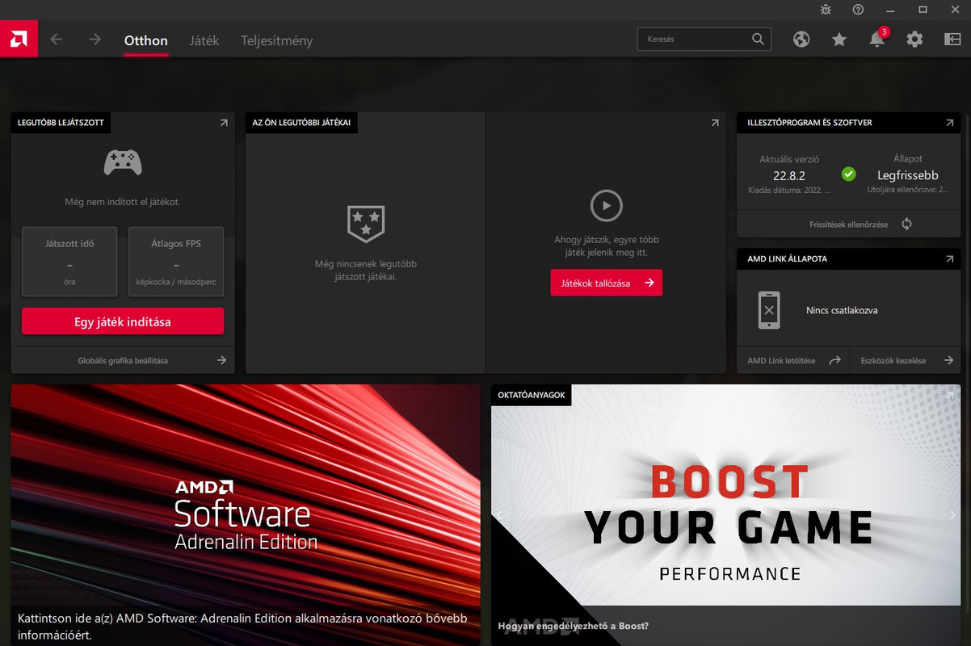
Task: Click the 22.8.2 version number
Action: click(x=789, y=175)
